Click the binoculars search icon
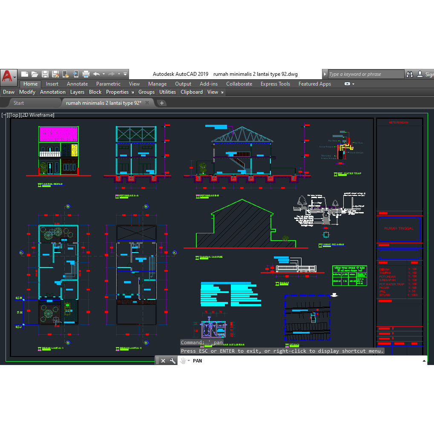Image resolution: width=434 pixels, height=434 pixels. click(410, 74)
